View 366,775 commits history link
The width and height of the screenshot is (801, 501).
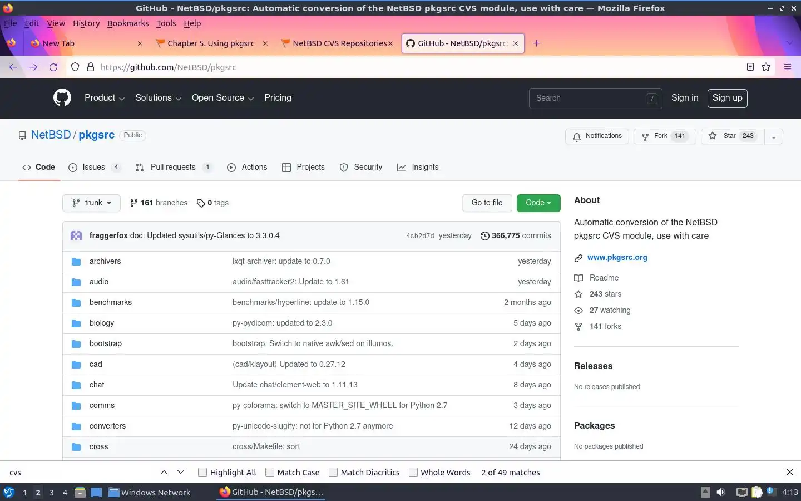coord(516,236)
